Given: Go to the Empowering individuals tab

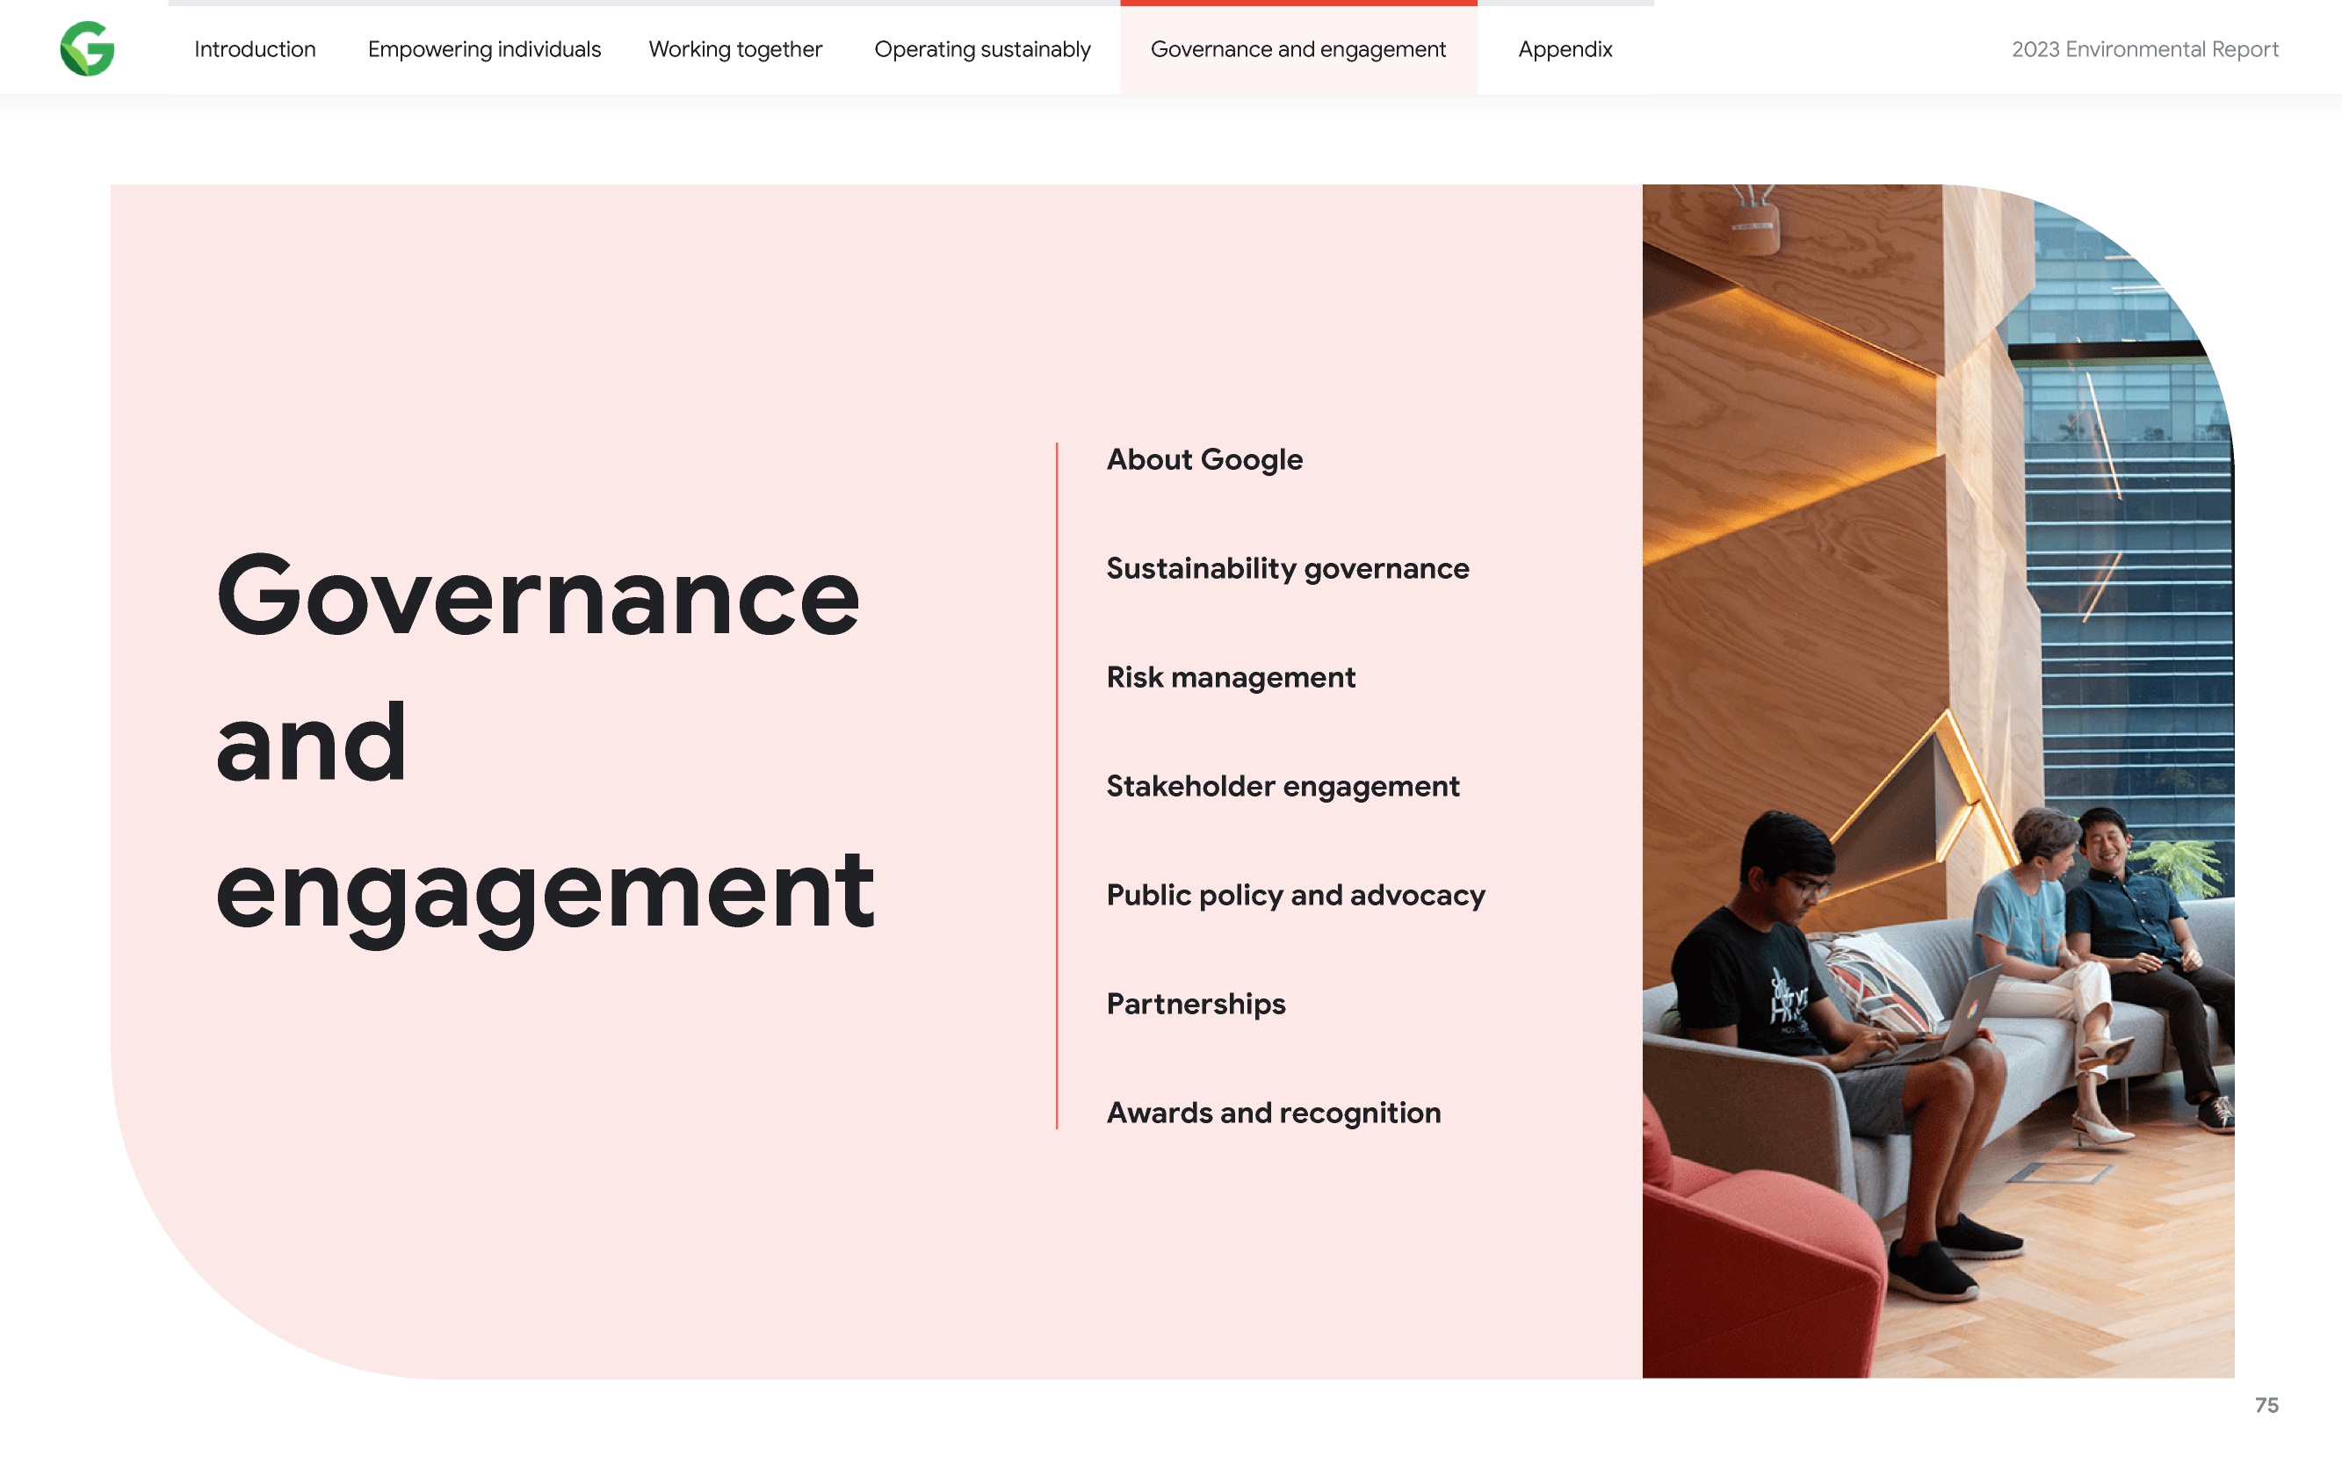Looking at the screenshot, I should click(x=484, y=49).
